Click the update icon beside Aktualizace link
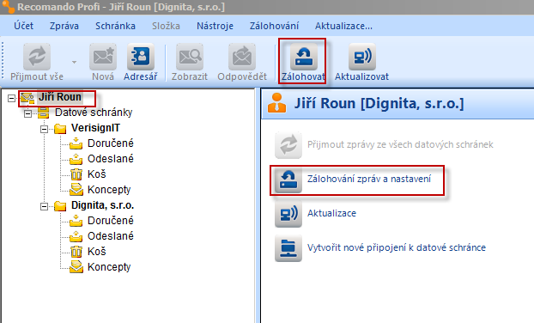This screenshot has height=323, width=534. coord(288,214)
